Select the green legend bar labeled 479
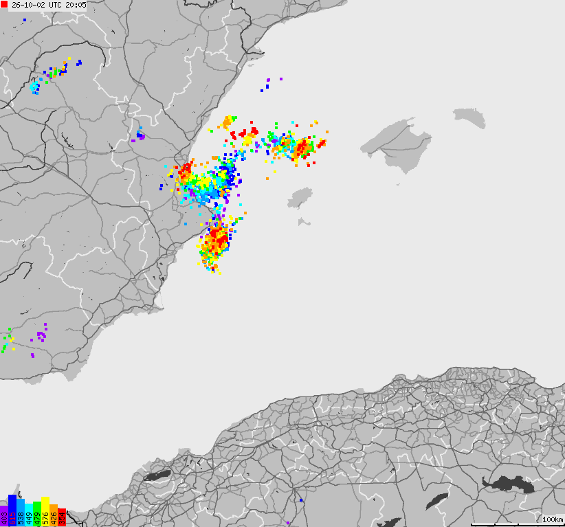565x527 pixels. [x=37, y=514]
